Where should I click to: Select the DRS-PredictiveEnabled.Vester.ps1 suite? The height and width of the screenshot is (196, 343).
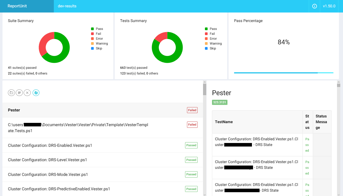(103, 189)
